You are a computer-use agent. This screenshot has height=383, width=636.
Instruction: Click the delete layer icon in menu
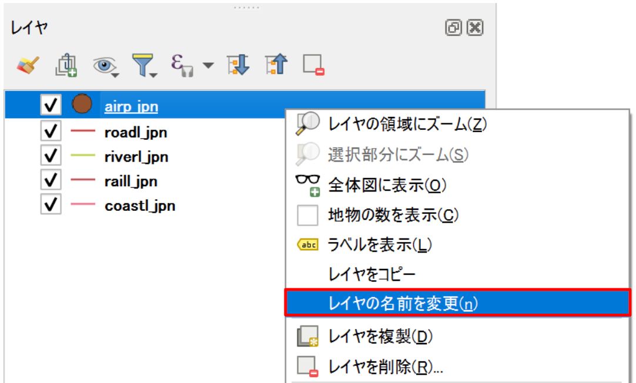pos(308,367)
